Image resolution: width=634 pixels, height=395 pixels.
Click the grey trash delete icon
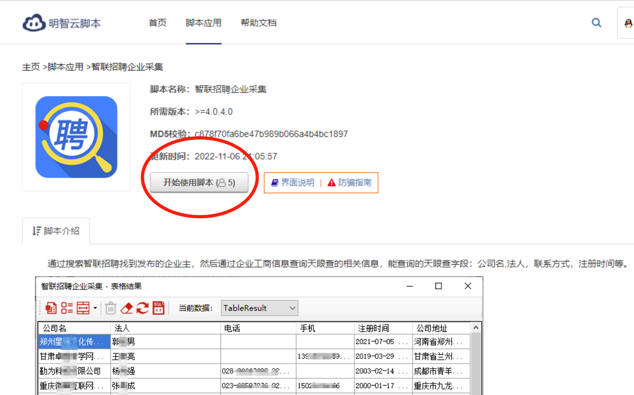tap(110, 308)
